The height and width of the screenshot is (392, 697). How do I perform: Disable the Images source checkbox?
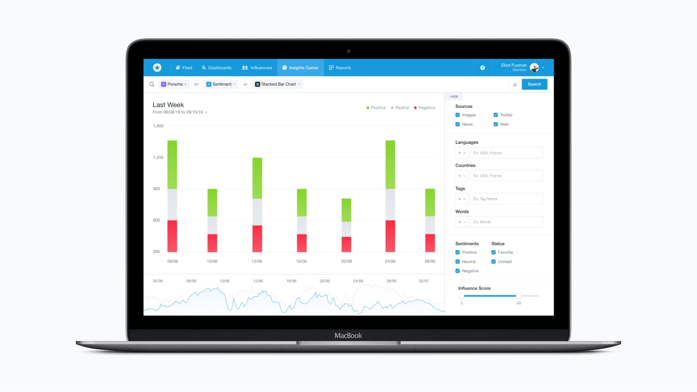point(458,115)
